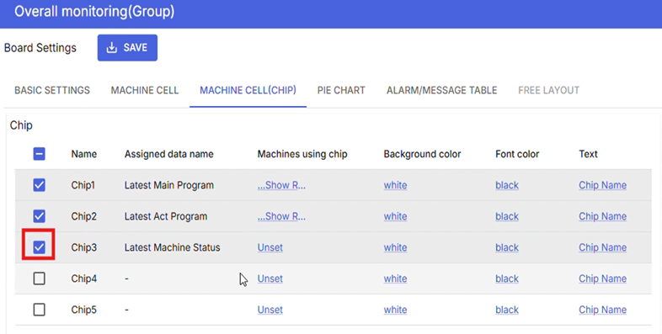662x334 pixels.
Task: Select the FREE LAYOUT tab
Action: tap(549, 90)
